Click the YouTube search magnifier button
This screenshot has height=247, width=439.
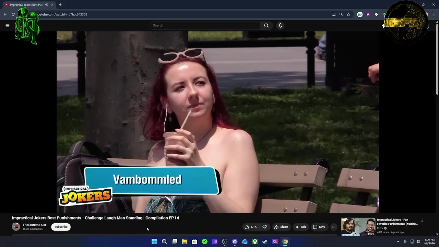pos(266,25)
